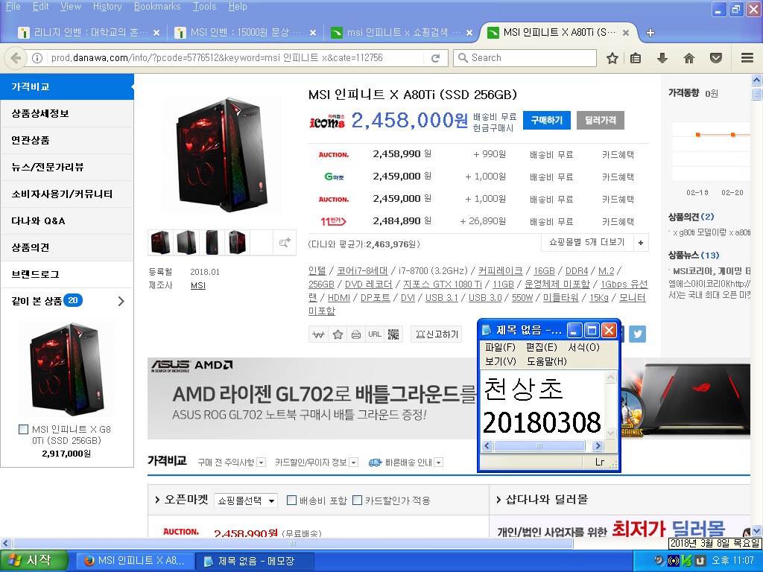Screen dimensions: 763x572
Task: Open 파일(F) menu in Notepad
Action: pos(500,347)
